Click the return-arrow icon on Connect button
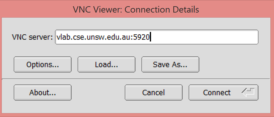Screen dimensions: 274x117 pyautogui.click(x=248, y=93)
